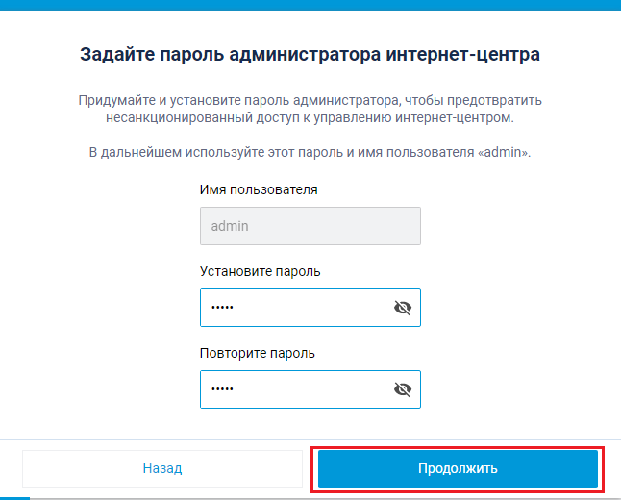Click the Задайте пароль администратора heading
Image resolution: width=621 pixels, height=500 pixels.
coord(310,54)
